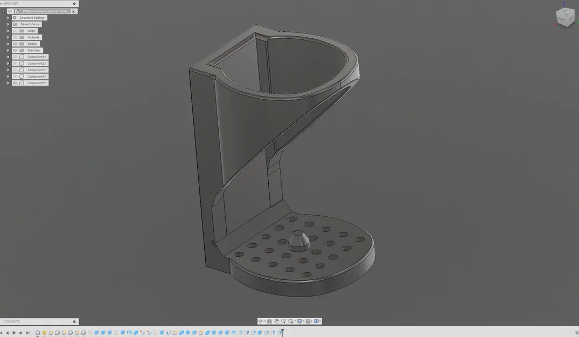Expand Component5:1 in the browser
579x337 pixels.
8,83
